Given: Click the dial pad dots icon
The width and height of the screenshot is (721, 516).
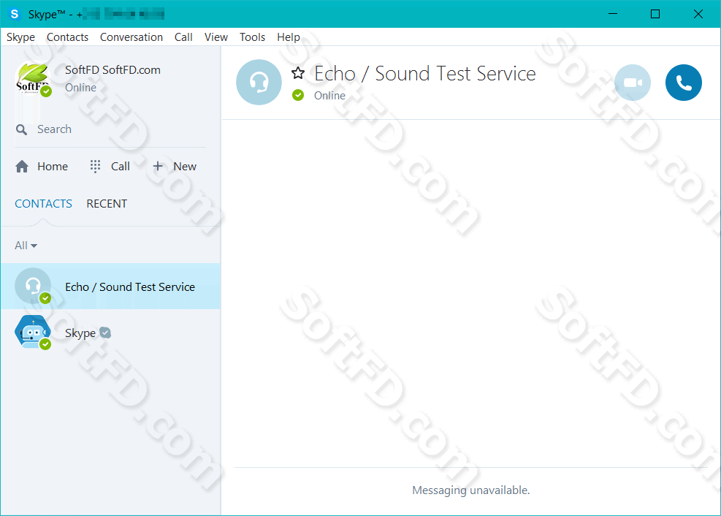Looking at the screenshot, I should coord(95,167).
